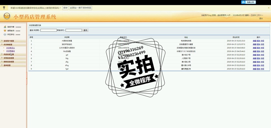This screenshot has height=128, width=271.
Task: Open 供货商添加 in the sidebar
Action: [10, 48]
